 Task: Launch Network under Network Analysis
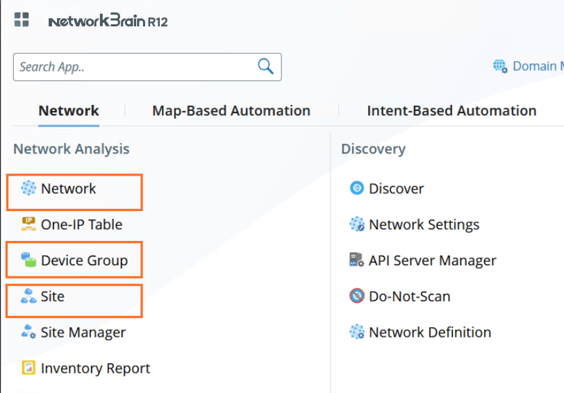click(x=68, y=189)
